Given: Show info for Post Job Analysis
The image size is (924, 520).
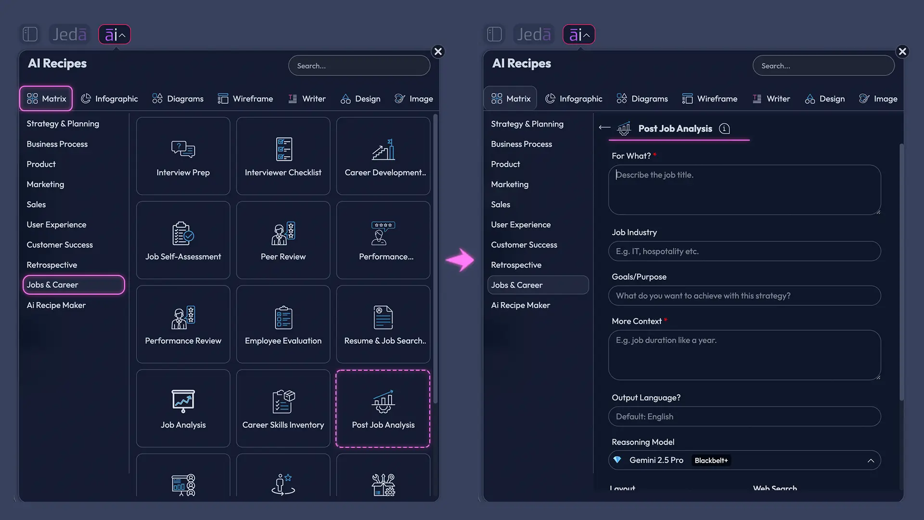Looking at the screenshot, I should point(724,129).
